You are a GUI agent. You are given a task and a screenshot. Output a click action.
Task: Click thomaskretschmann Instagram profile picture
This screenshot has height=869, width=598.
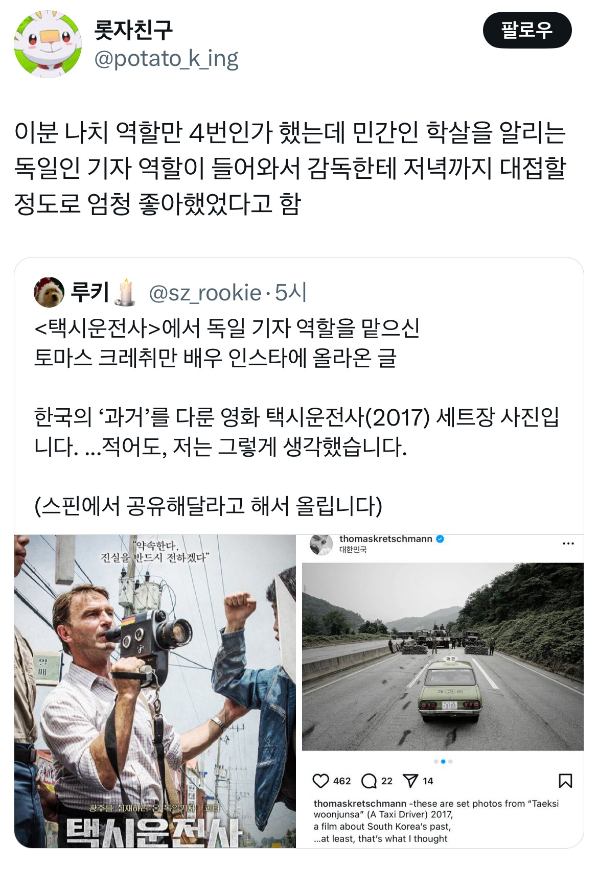pyautogui.click(x=321, y=544)
